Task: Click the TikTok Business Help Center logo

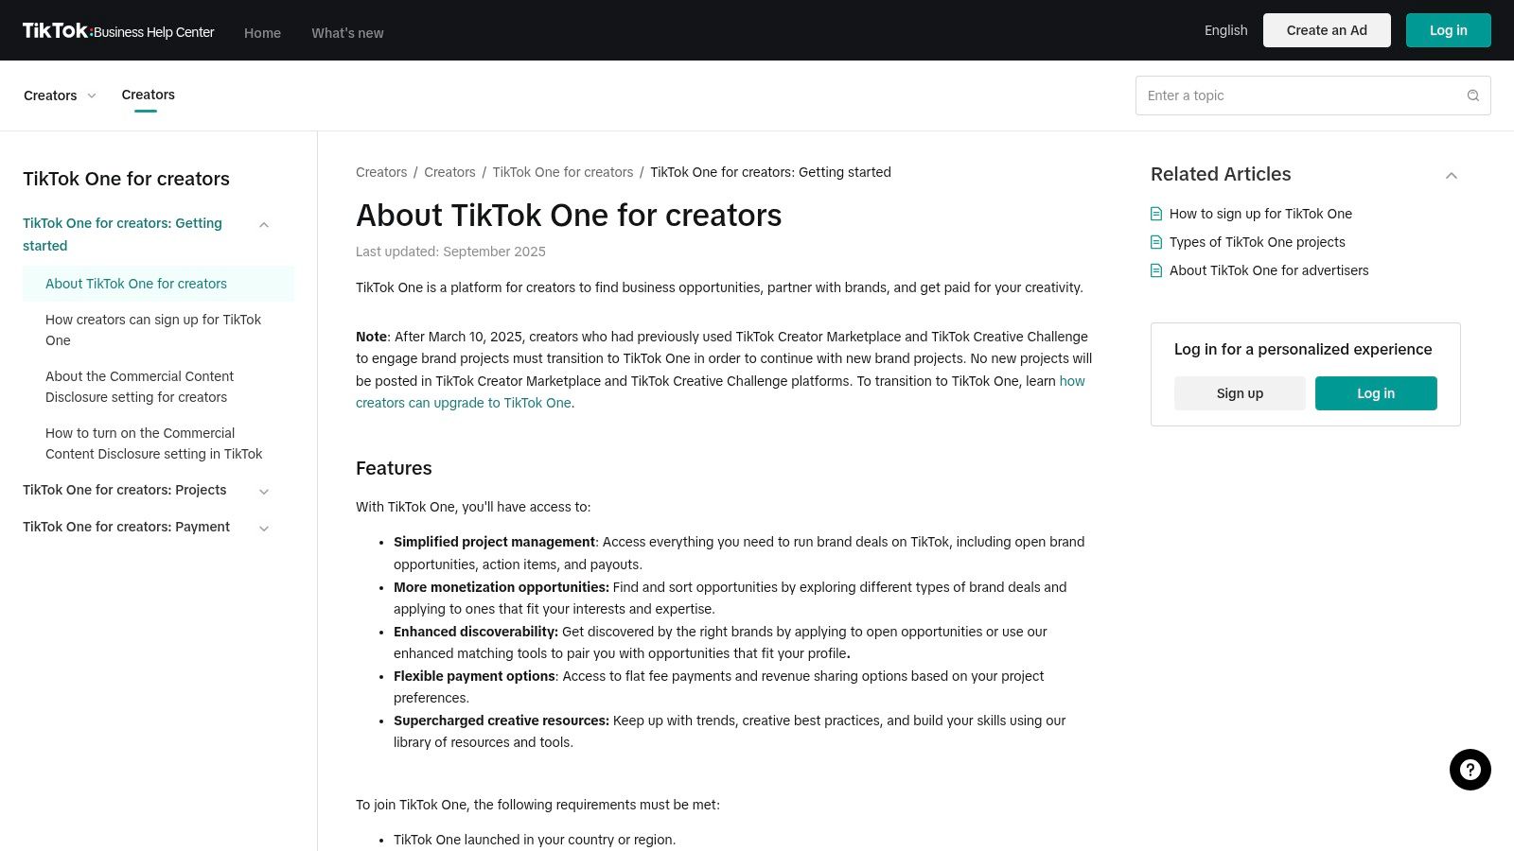Action: [x=118, y=30]
